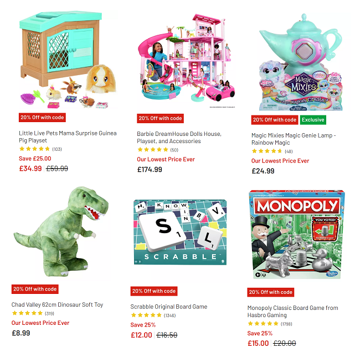Click the dinosaur star rating with 319 reviews
The height and width of the screenshot is (358, 360).
coord(33,313)
